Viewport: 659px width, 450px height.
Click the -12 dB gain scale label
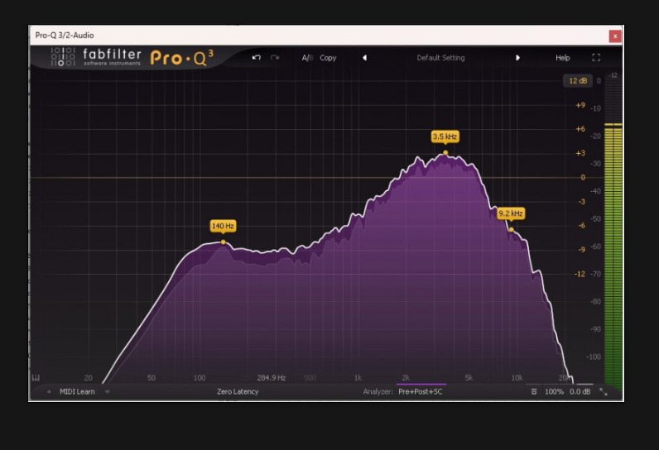pyautogui.click(x=580, y=274)
